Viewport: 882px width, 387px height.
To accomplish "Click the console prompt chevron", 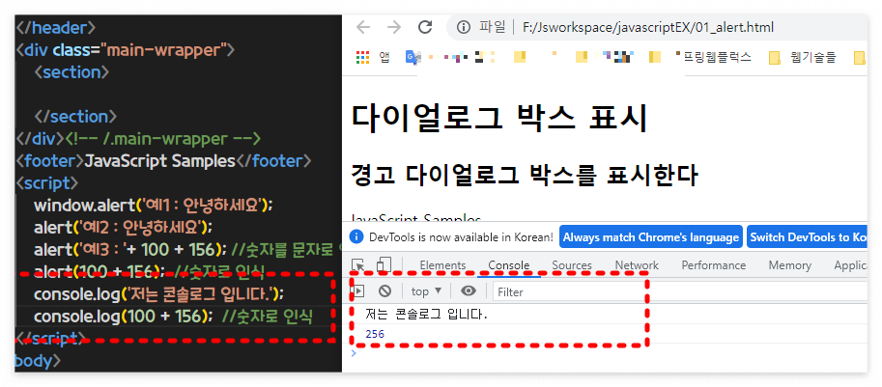I will tap(354, 353).
